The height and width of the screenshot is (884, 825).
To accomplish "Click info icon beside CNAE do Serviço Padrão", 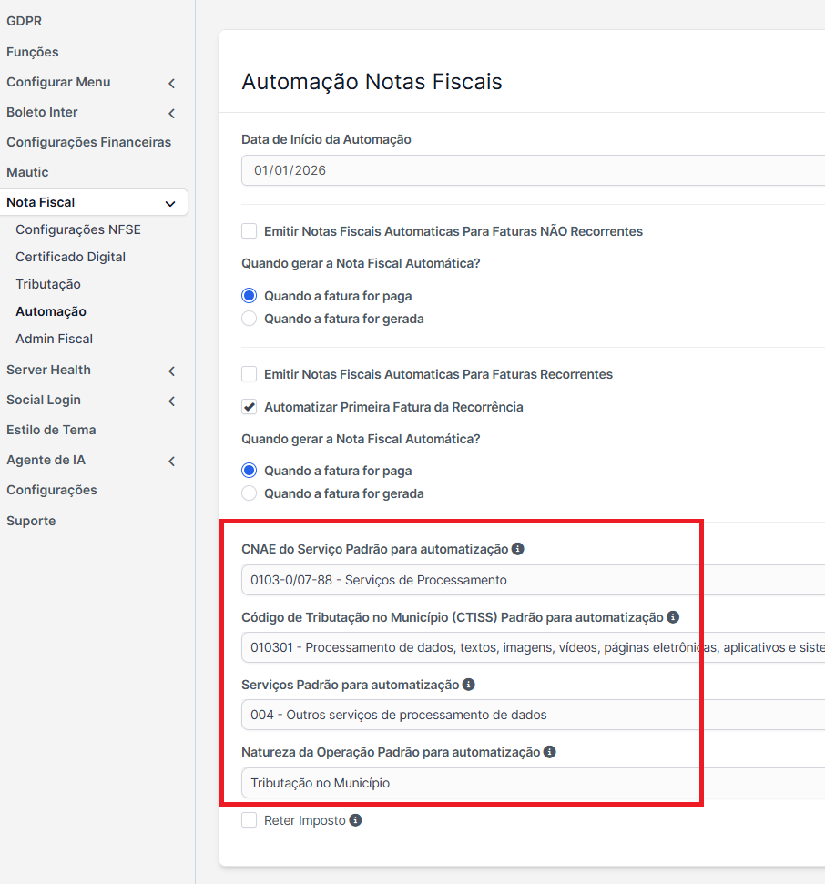I will (517, 549).
